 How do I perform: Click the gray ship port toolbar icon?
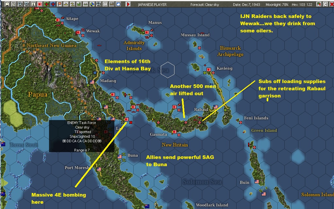[x=85, y=4]
